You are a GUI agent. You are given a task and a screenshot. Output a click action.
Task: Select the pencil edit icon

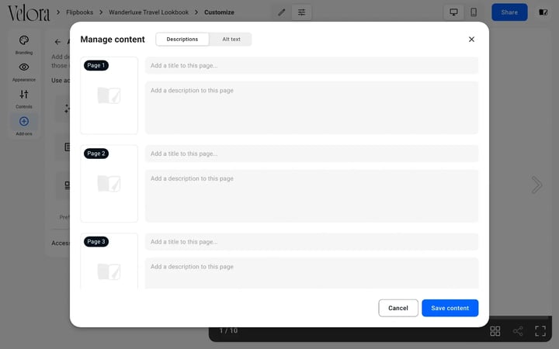coord(282,12)
